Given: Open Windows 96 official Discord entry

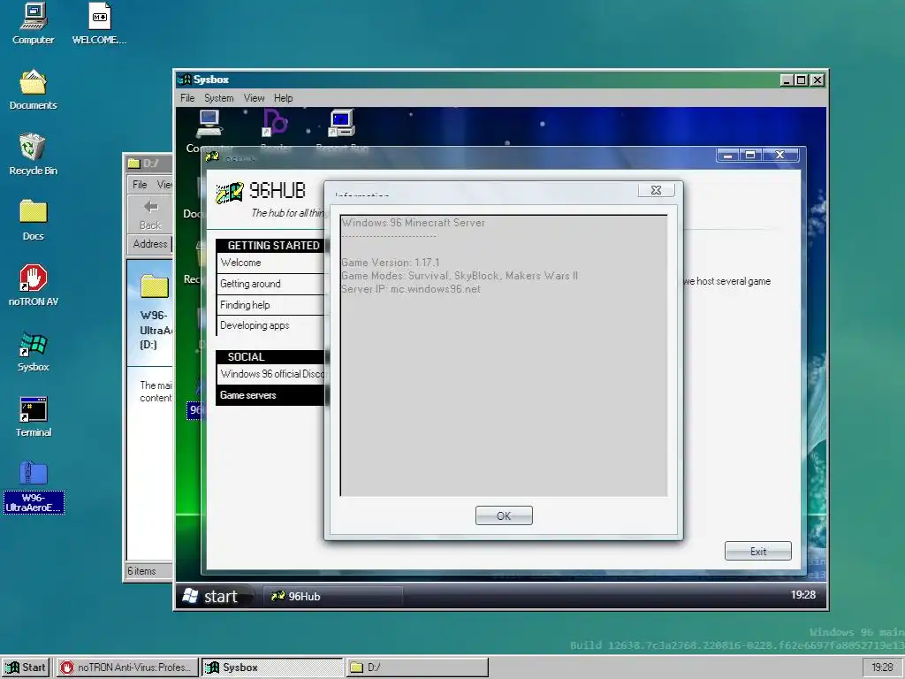Looking at the screenshot, I should point(270,374).
